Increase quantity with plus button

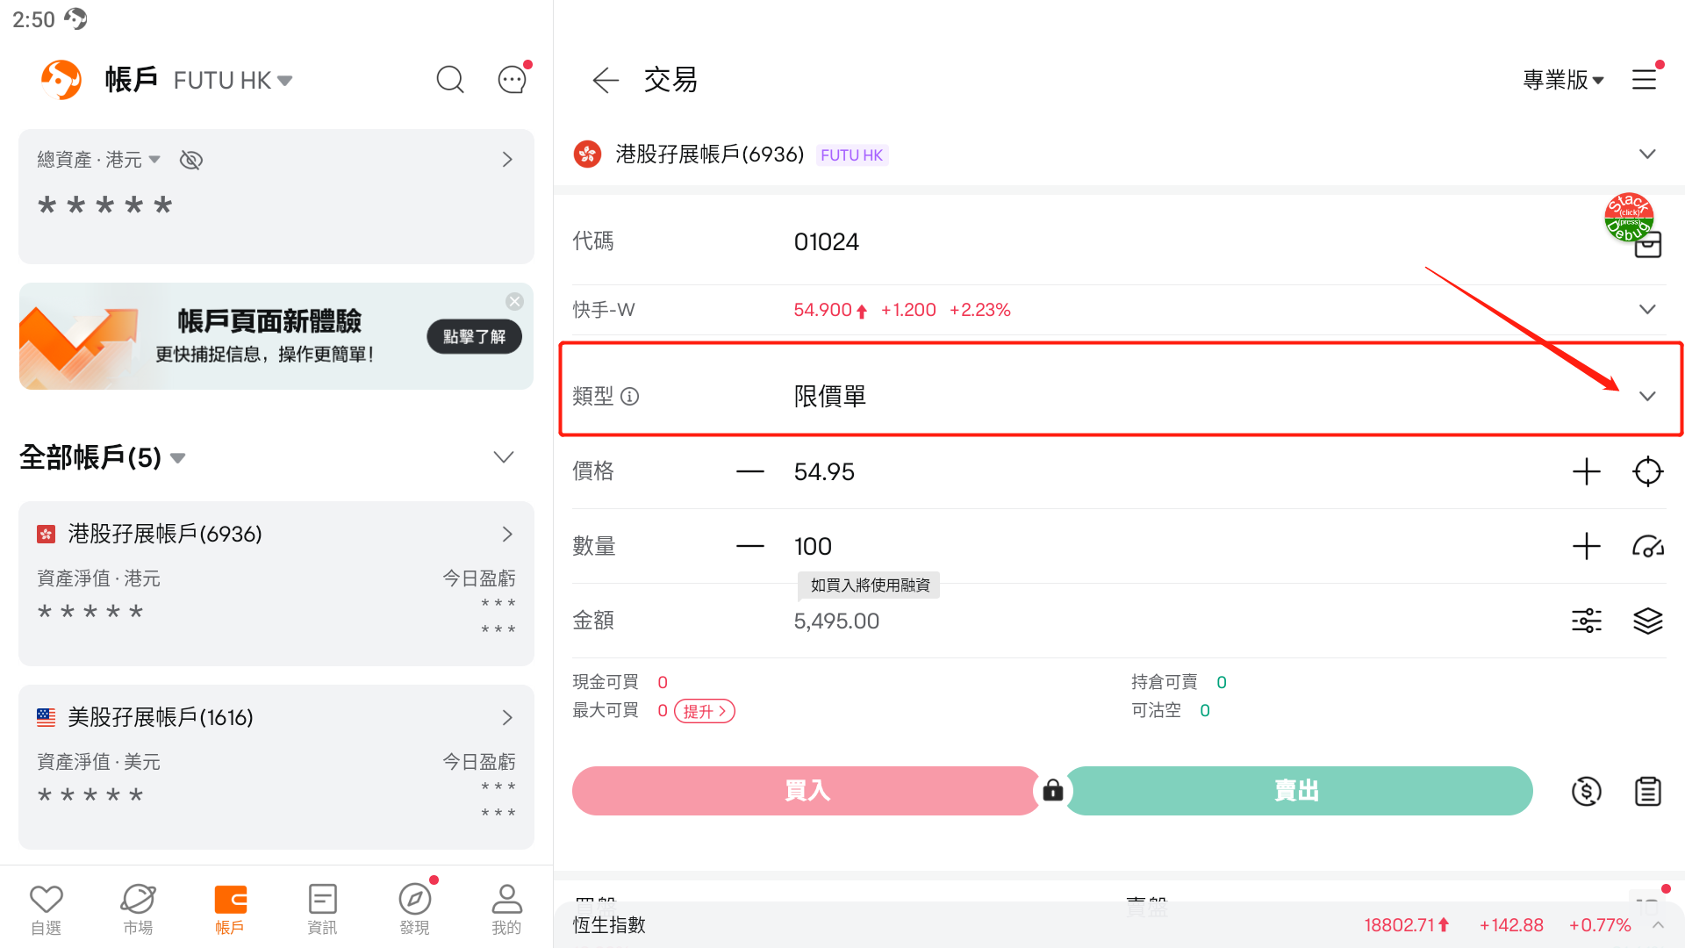coord(1587,547)
